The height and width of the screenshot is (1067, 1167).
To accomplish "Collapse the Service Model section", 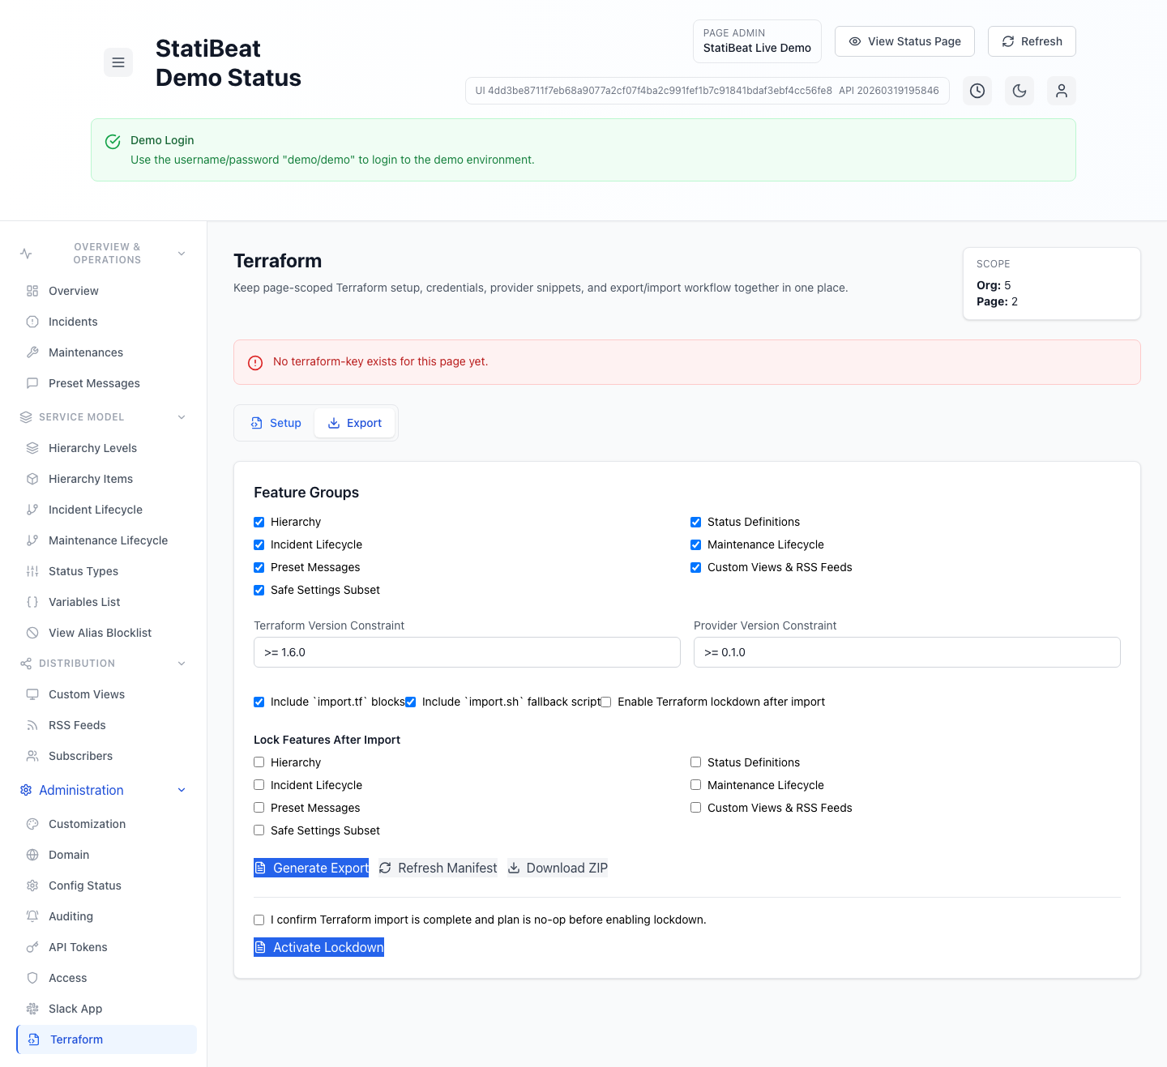I will pyautogui.click(x=181, y=416).
